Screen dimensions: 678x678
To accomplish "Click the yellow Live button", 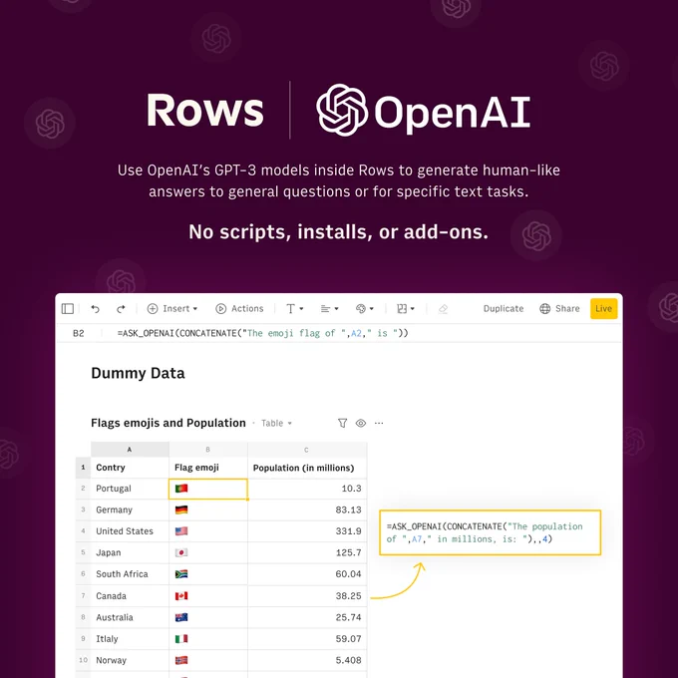I will click(x=603, y=309).
